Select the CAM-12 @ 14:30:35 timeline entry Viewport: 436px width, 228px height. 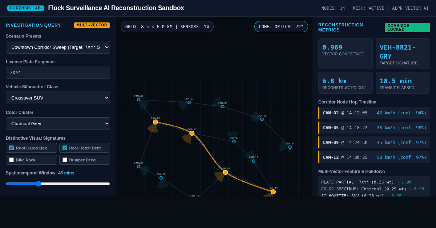coord(374,157)
